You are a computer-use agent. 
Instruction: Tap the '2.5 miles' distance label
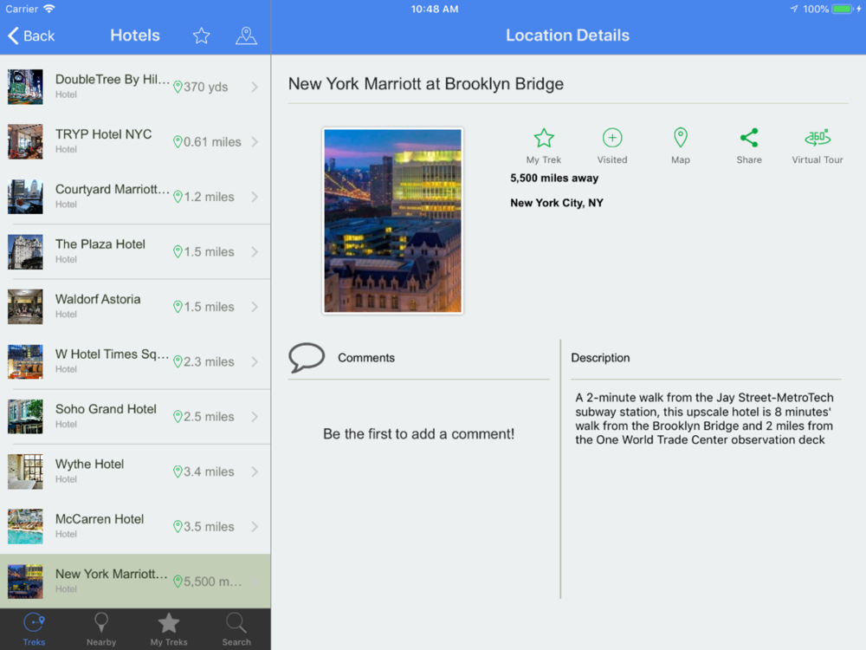[x=209, y=417]
